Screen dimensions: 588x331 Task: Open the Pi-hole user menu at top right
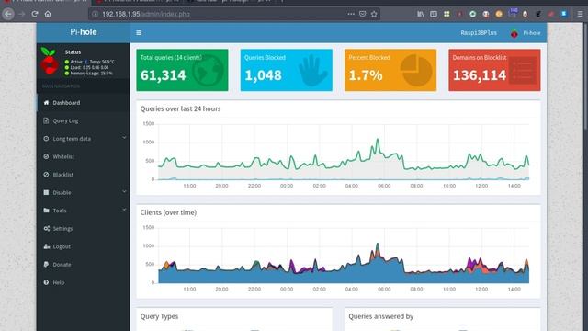526,33
